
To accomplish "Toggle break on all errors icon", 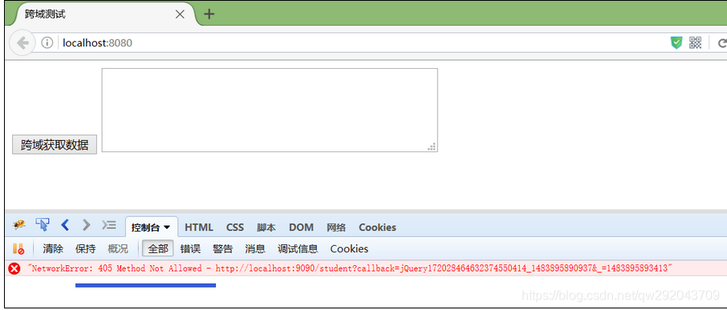I will (18, 248).
